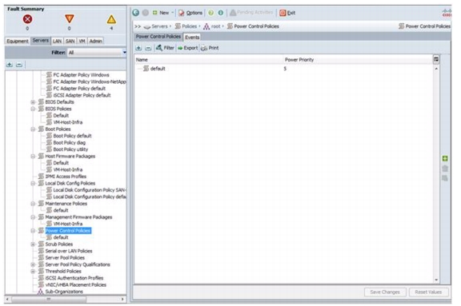The image size is (461, 306).
Task: Click the table scroll down arrow
Action: click(436, 280)
